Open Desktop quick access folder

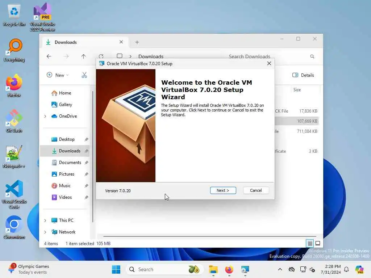(x=63, y=139)
